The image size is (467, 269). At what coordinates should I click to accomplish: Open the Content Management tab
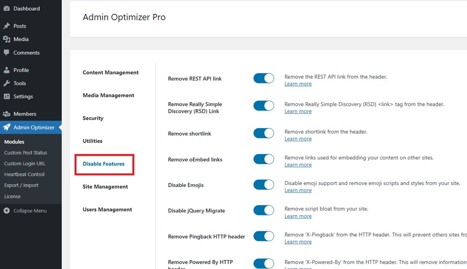tap(111, 73)
